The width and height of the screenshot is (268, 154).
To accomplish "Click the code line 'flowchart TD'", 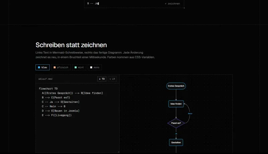I will pyautogui.click(x=48, y=89).
